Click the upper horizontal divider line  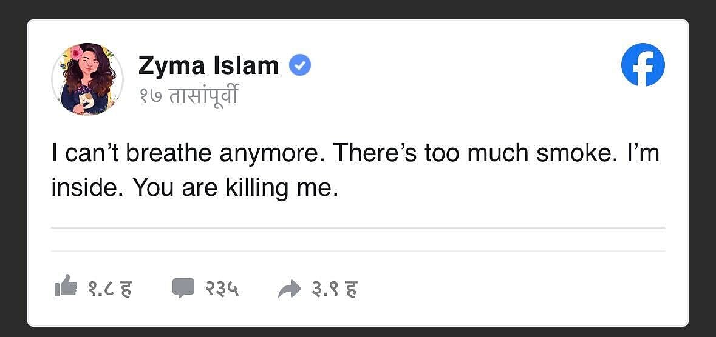click(358, 228)
